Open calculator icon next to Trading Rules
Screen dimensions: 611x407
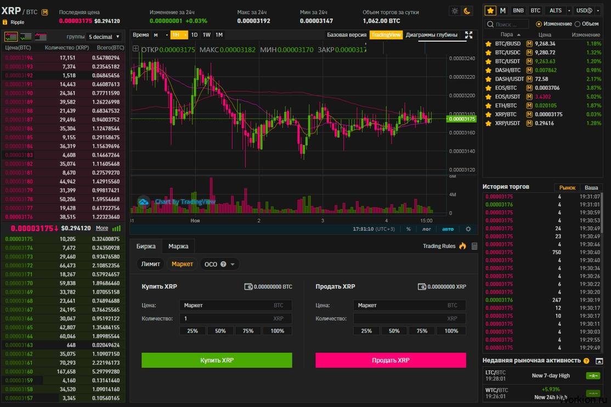point(474,247)
